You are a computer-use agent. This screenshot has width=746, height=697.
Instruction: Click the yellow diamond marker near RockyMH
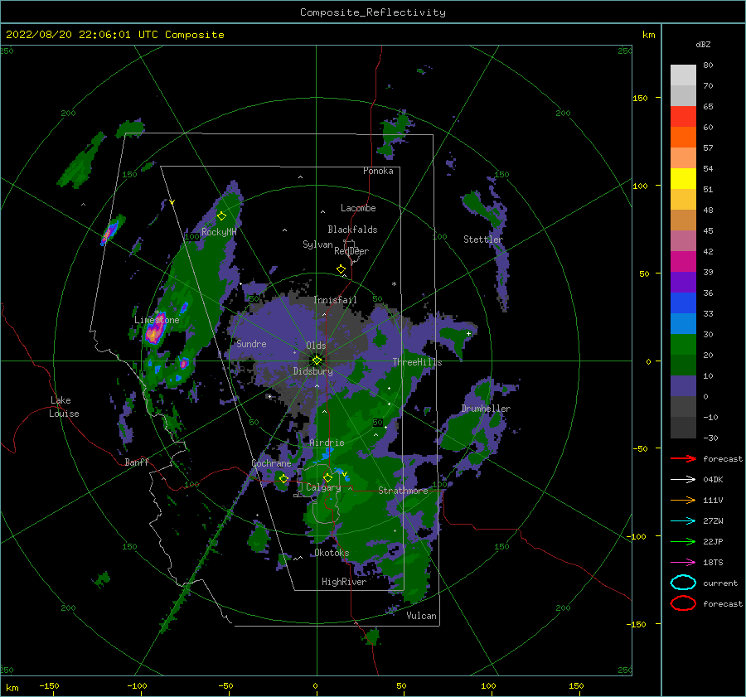tap(221, 215)
